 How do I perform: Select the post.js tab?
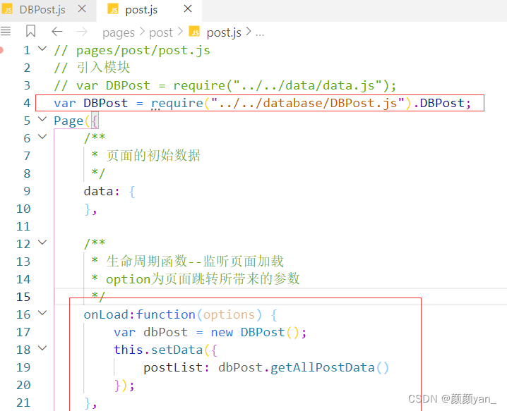[x=141, y=10]
